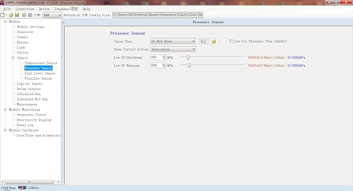Select Temperature Sensor in the tree
Image resolution: width=353 pixels, height=191 pixels.
click(x=41, y=63)
